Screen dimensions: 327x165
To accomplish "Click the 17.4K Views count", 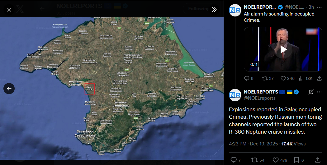I will point(293,144).
